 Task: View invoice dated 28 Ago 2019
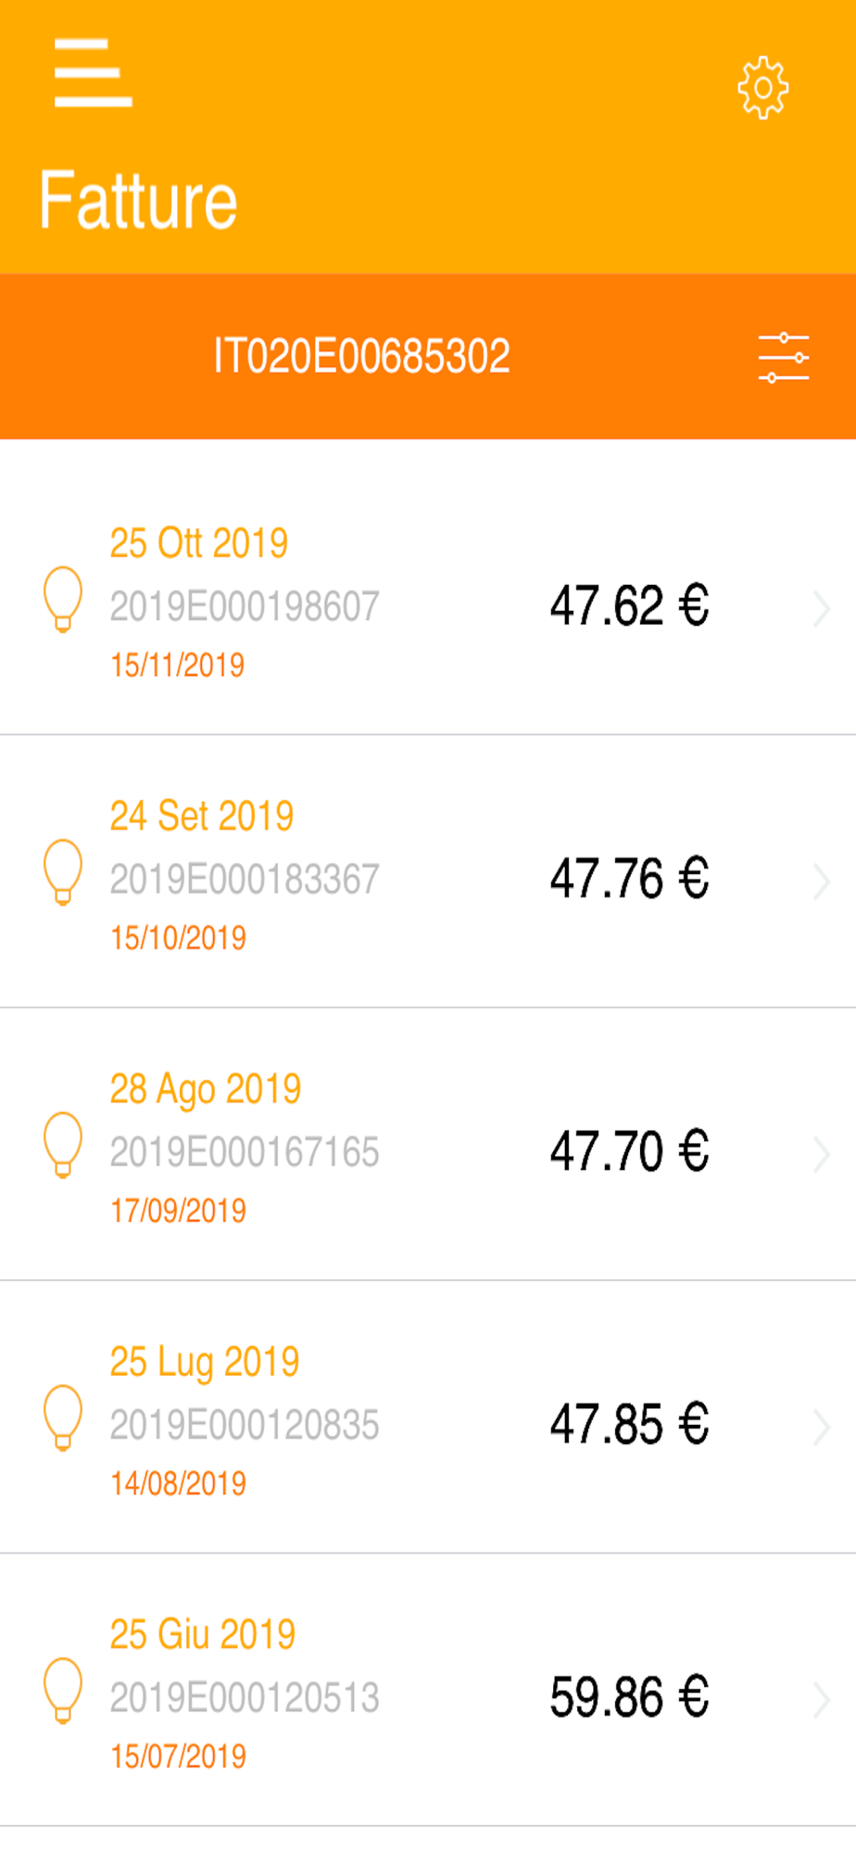[205, 1090]
